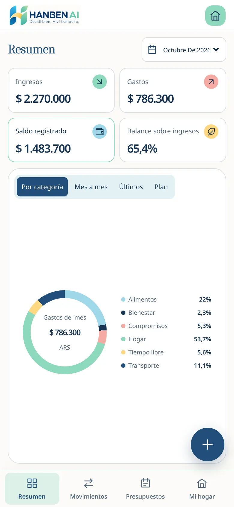Open the Mi hogar tab label
Image resolution: width=234 pixels, height=507 pixels.
click(x=202, y=496)
